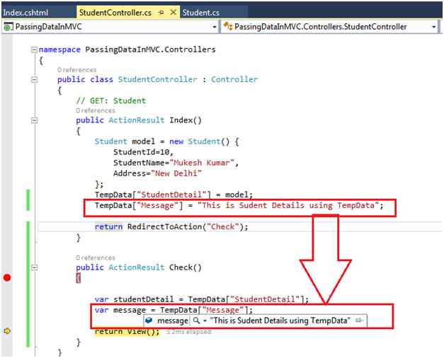Remove the red breakpoint in the margin

pos(7,277)
